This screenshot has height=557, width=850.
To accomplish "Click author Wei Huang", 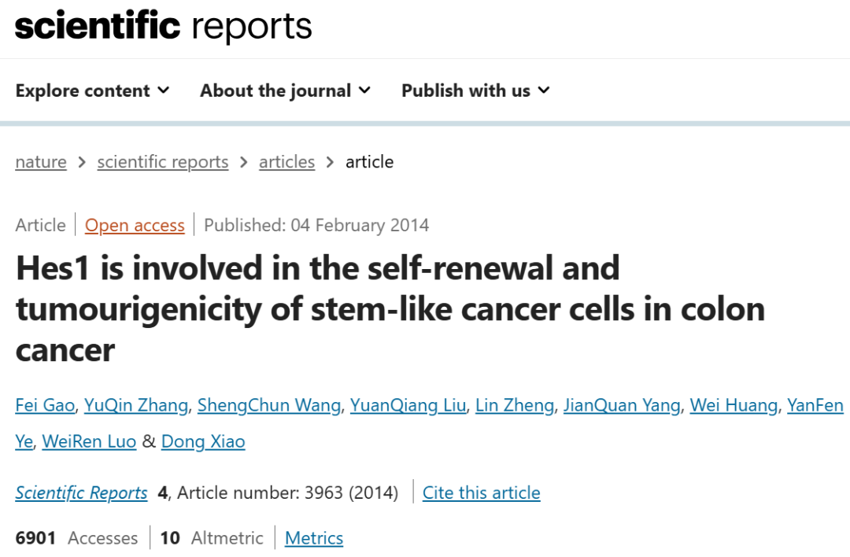I will 734,405.
